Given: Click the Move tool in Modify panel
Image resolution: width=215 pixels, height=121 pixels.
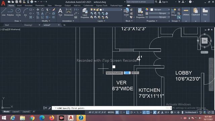Looking at the screenshot, I should (38, 10).
